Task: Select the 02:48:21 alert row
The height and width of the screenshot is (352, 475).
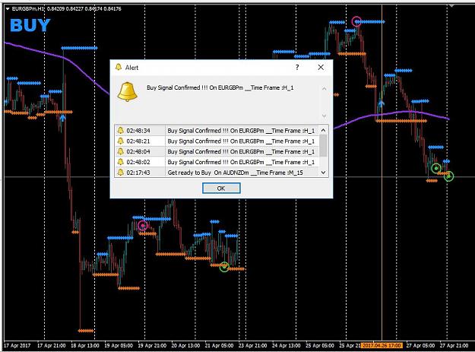Action: click(217, 141)
